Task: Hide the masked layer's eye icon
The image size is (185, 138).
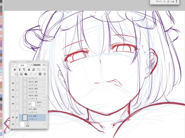Action: pos(13,104)
